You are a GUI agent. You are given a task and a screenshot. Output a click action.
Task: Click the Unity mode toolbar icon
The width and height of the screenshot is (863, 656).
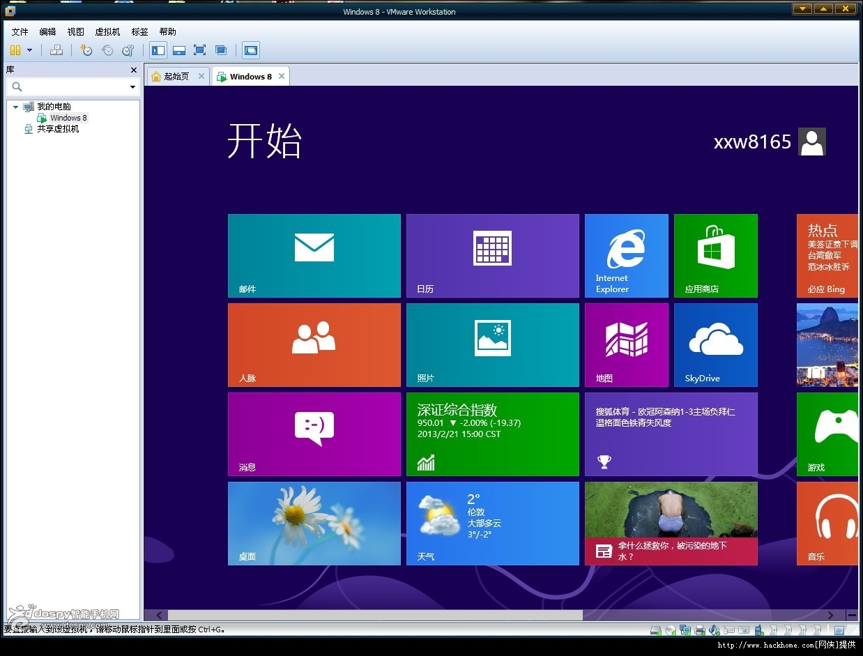[221, 50]
